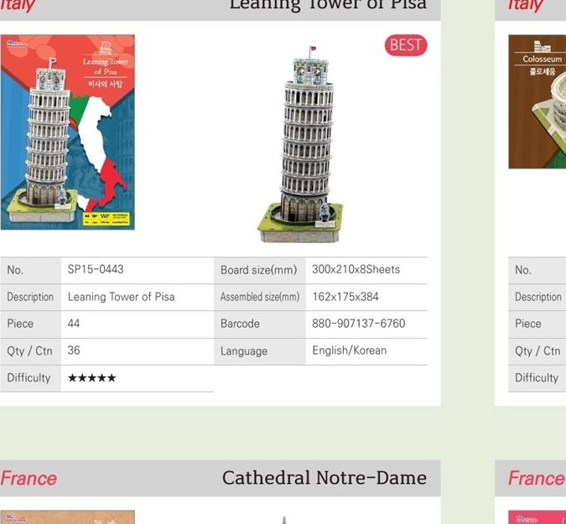Click the 'Language' label
The width and height of the screenshot is (566, 524).
(244, 351)
